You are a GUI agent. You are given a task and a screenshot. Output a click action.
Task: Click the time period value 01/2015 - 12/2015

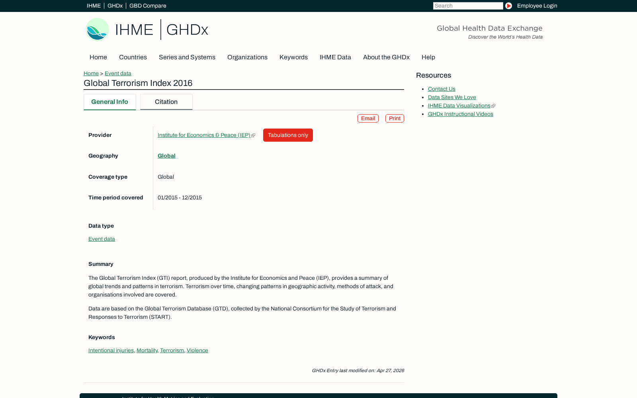tap(180, 198)
